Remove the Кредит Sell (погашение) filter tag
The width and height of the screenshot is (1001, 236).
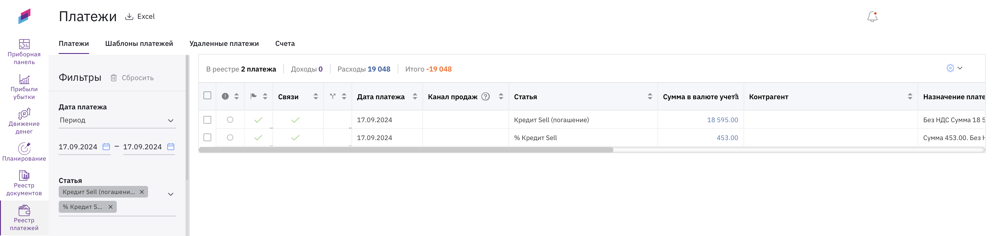point(142,192)
